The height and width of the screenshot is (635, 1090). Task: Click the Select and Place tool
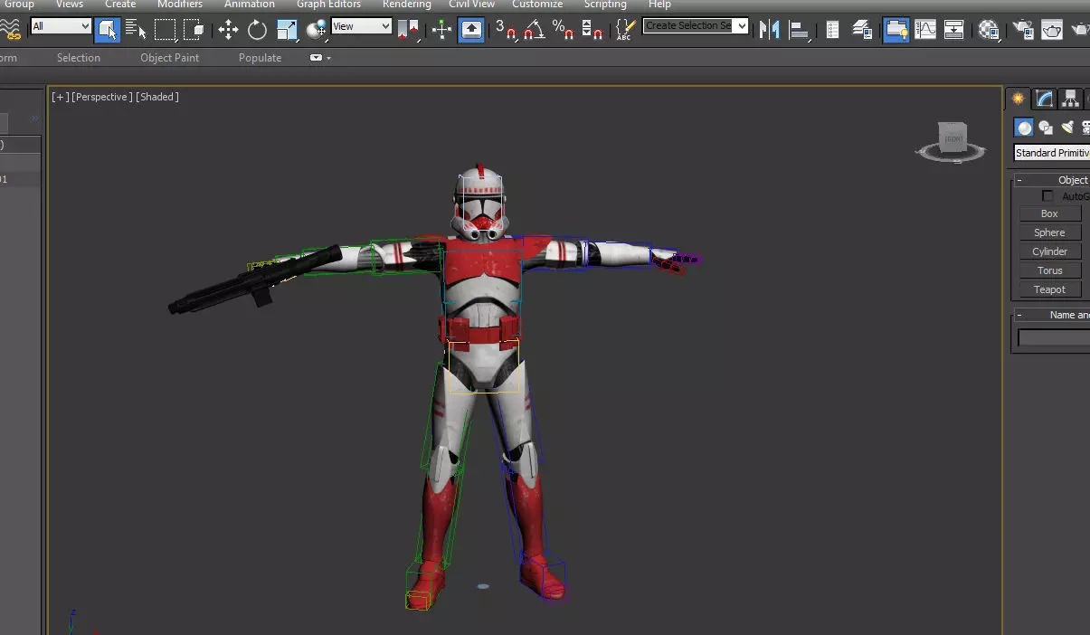[x=316, y=30]
